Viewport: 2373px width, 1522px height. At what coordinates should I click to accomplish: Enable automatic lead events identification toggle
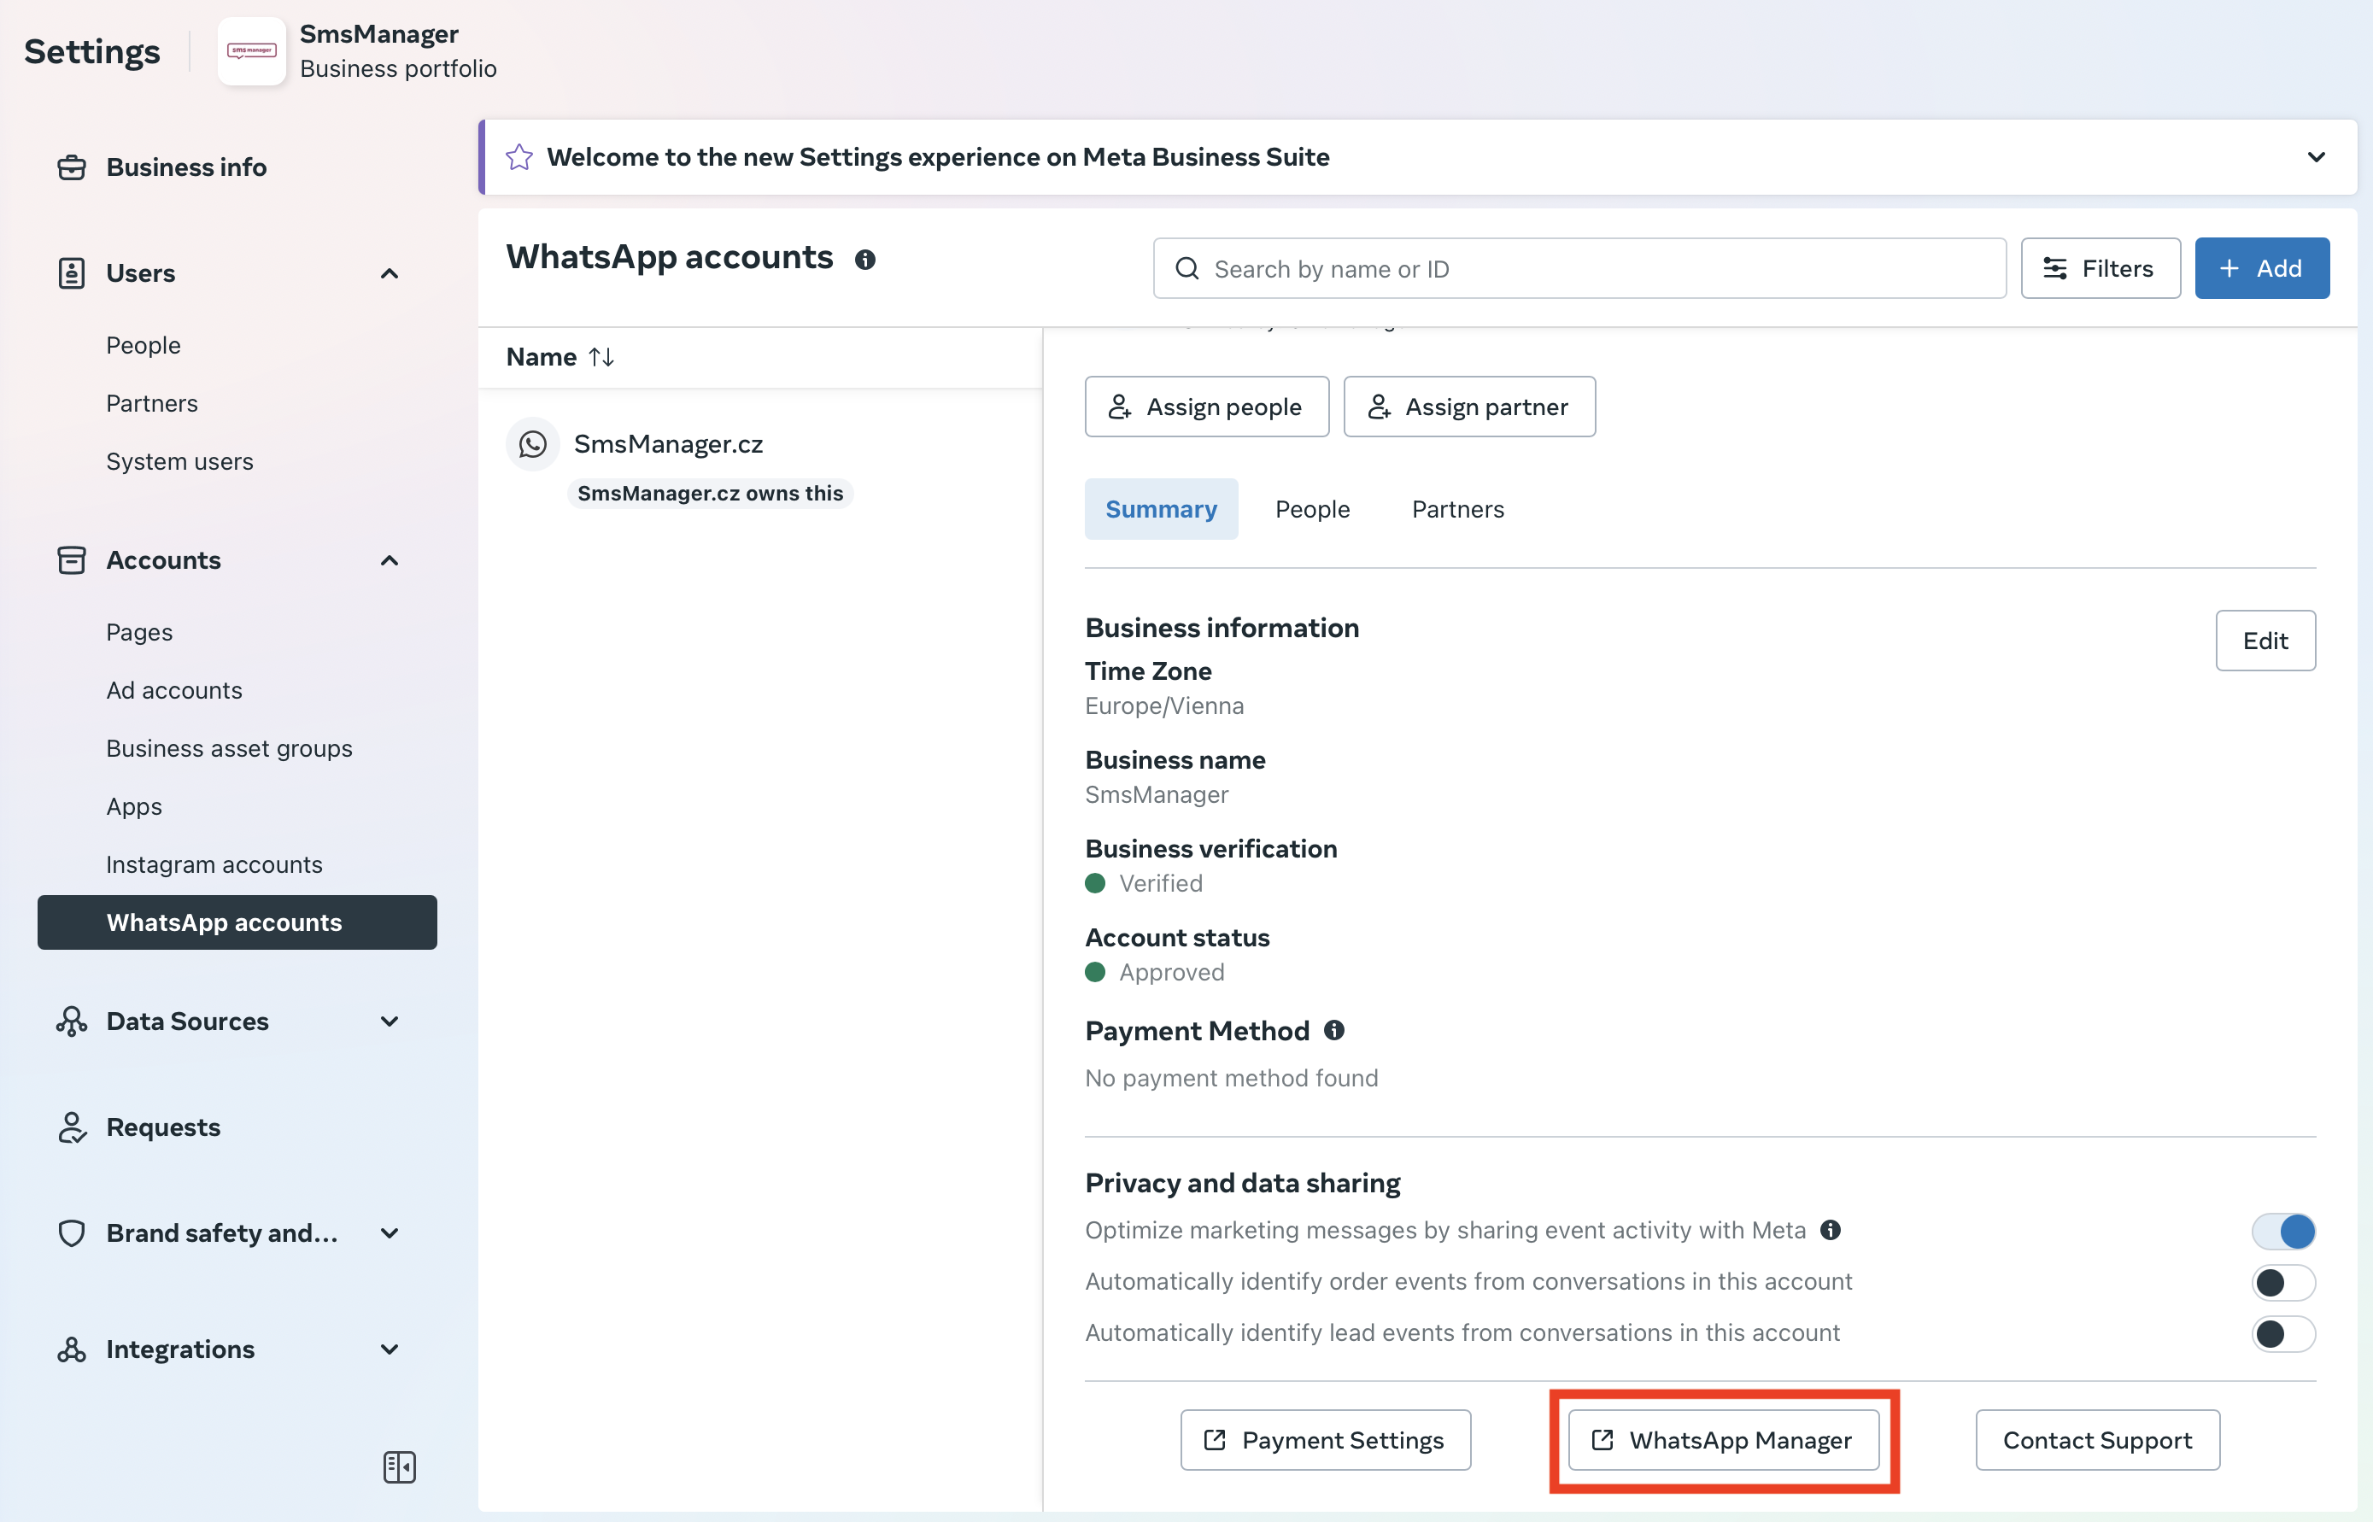coord(2282,1333)
